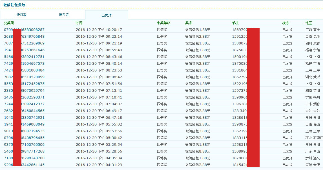The height and width of the screenshot is (170, 323).
Task: Click the 湖南 益阳 region cell
Action: point(313,91)
